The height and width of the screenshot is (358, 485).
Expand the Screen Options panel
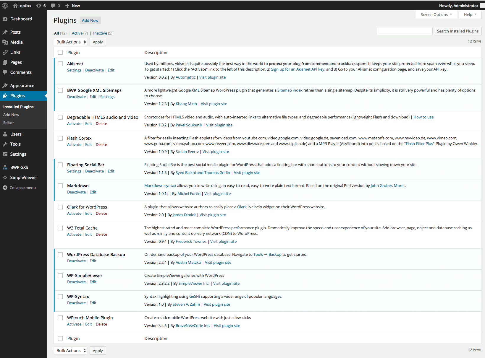(x=436, y=14)
